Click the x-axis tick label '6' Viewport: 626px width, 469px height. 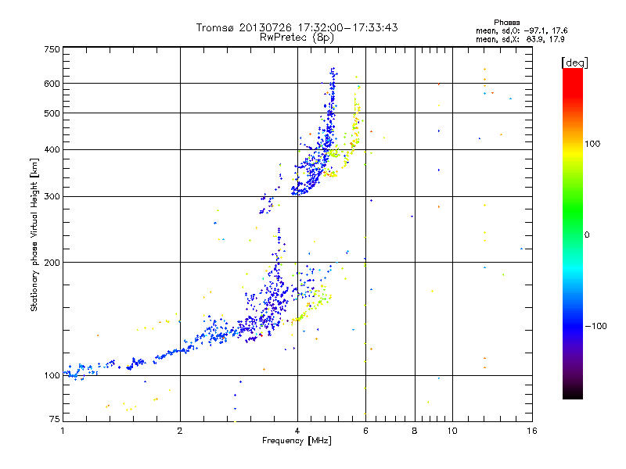[x=365, y=431]
